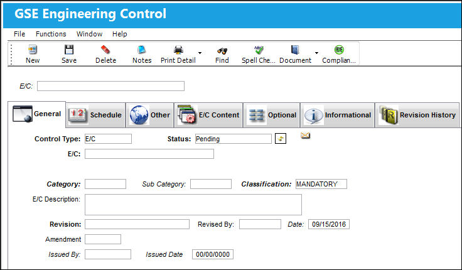Click the Issued Date field 00/00/0000
Viewport: 462px width, 270px height.
tap(213, 254)
